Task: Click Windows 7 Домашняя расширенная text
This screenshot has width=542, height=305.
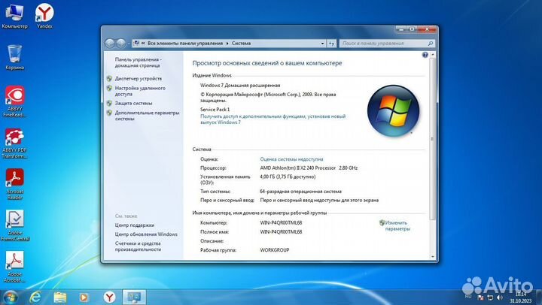Action: (x=240, y=85)
